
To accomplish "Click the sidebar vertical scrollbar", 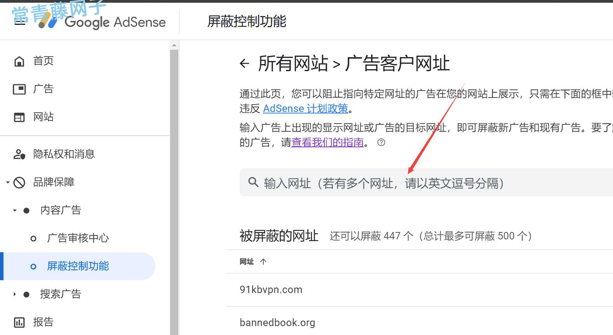I will (174, 192).
